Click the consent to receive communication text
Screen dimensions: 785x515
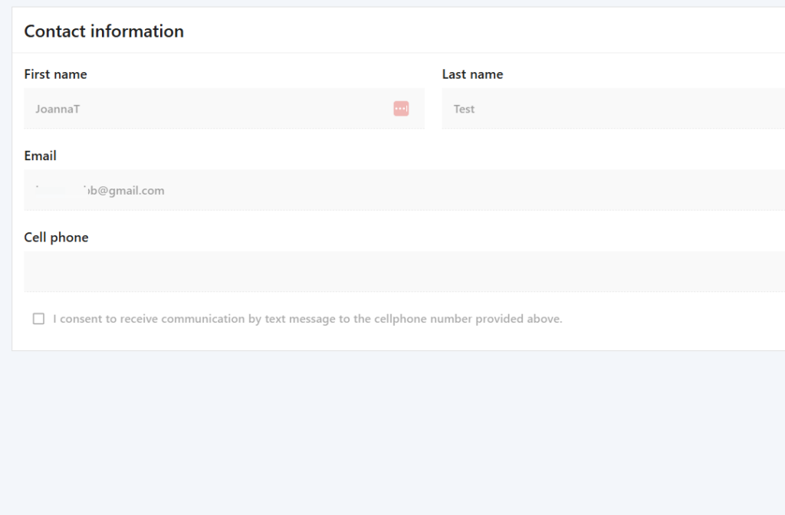tap(307, 319)
